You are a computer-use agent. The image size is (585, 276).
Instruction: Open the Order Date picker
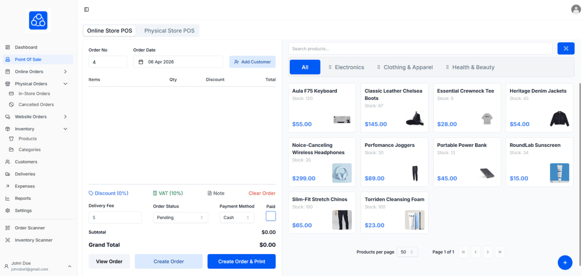(x=178, y=62)
